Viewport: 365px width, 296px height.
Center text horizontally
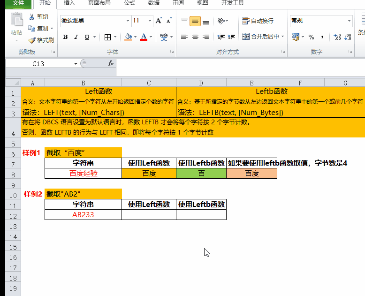tap(195, 36)
